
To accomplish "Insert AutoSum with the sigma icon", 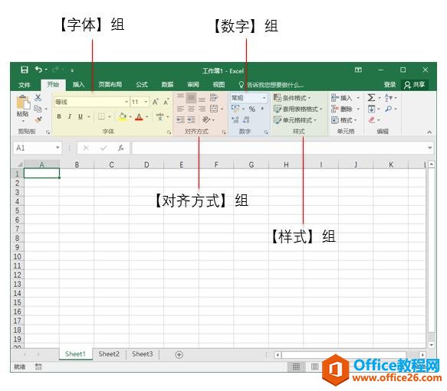I will tap(371, 98).
